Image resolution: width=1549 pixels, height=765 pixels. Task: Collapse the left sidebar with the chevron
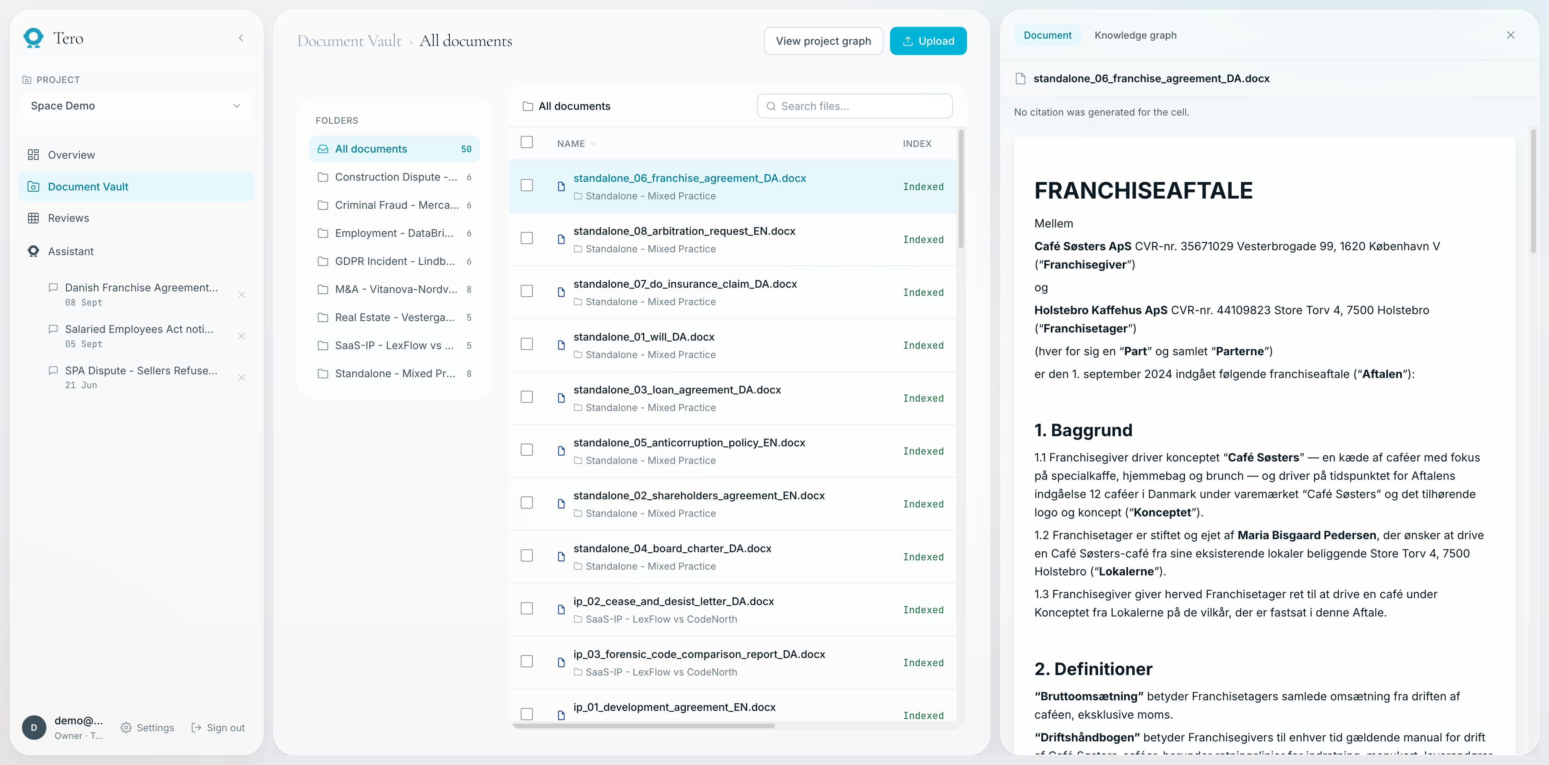[241, 38]
